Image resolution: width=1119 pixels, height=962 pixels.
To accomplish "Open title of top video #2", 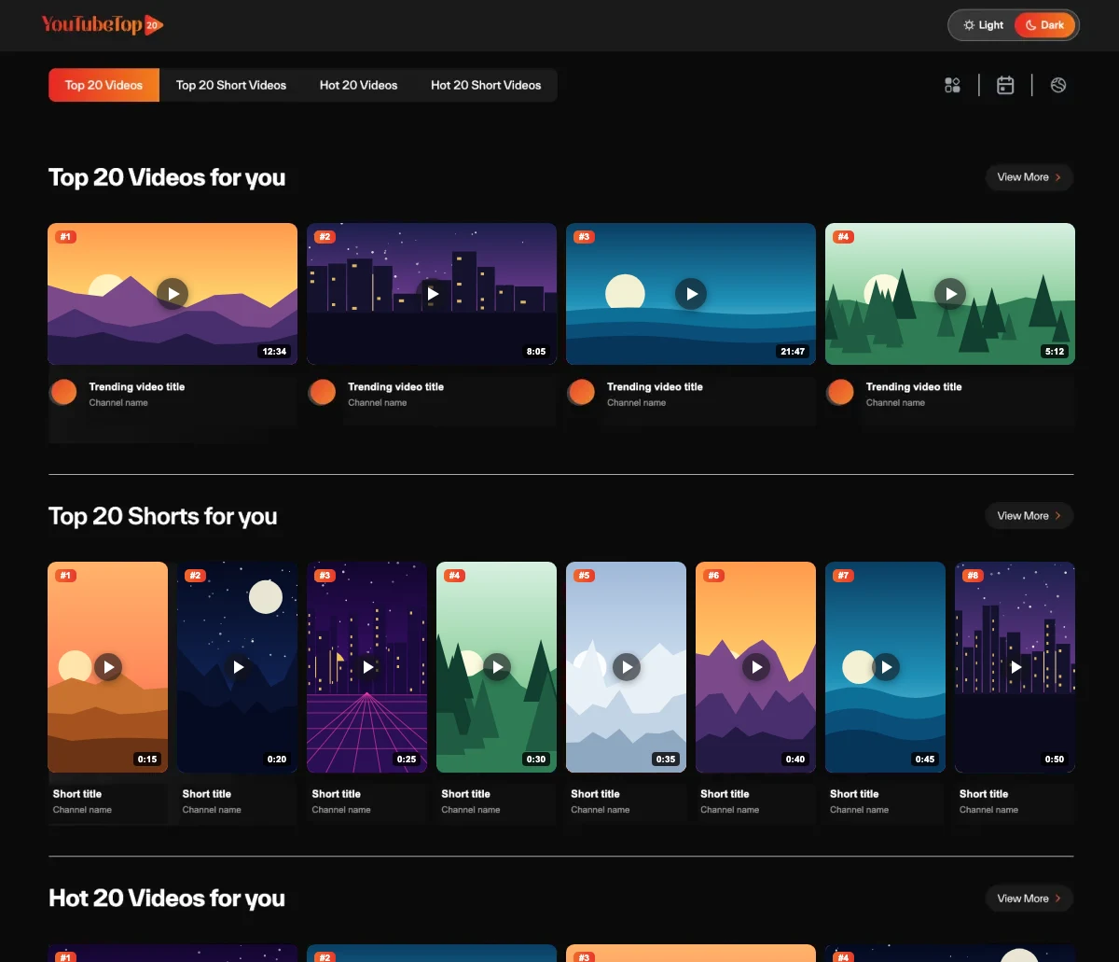I will tap(396, 386).
